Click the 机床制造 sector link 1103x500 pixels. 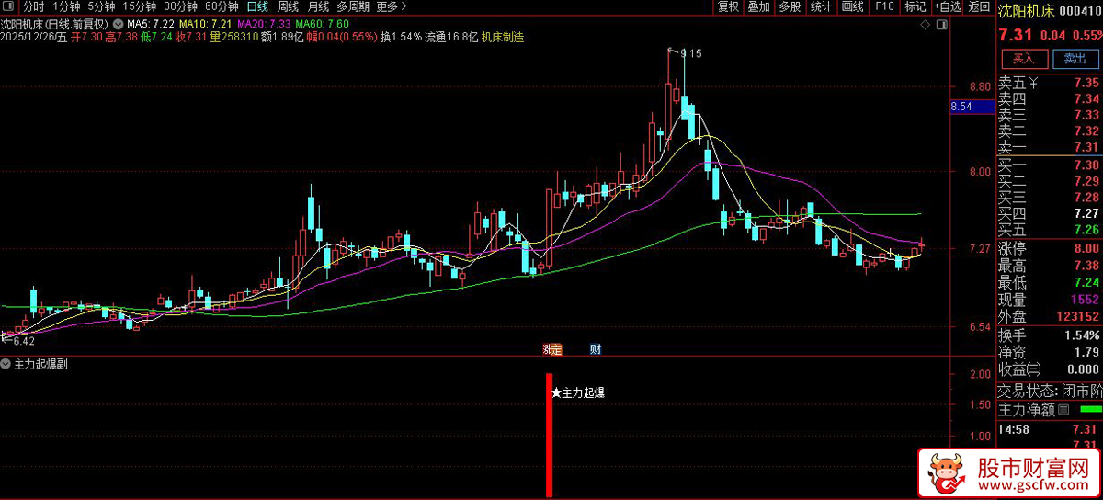tap(503, 37)
